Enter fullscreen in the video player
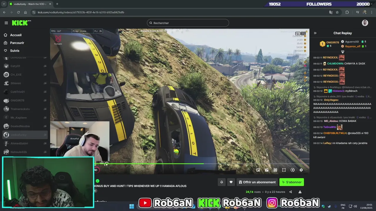Image resolution: width=376 pixels, height=211 pixels. tap(284, 170)
